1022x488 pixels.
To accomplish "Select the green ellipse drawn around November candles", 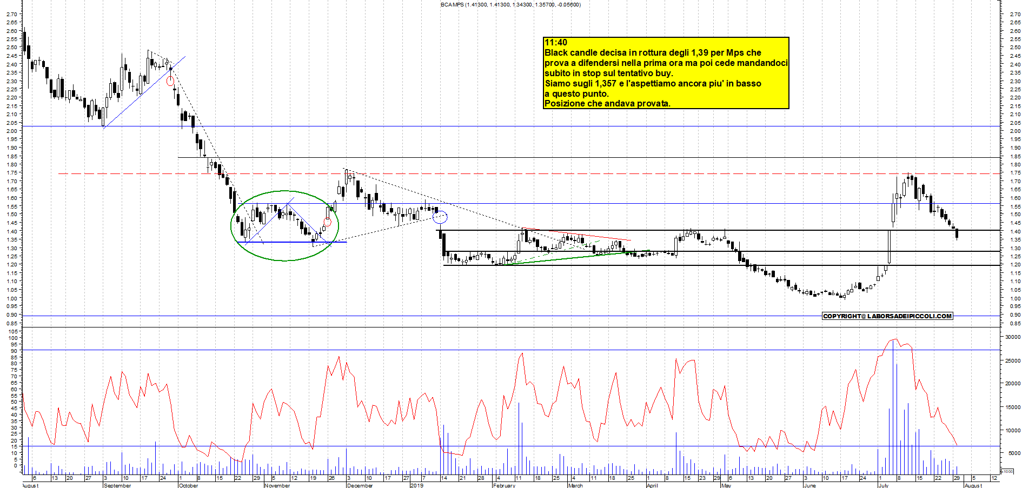I will click(x=284, y=226).
